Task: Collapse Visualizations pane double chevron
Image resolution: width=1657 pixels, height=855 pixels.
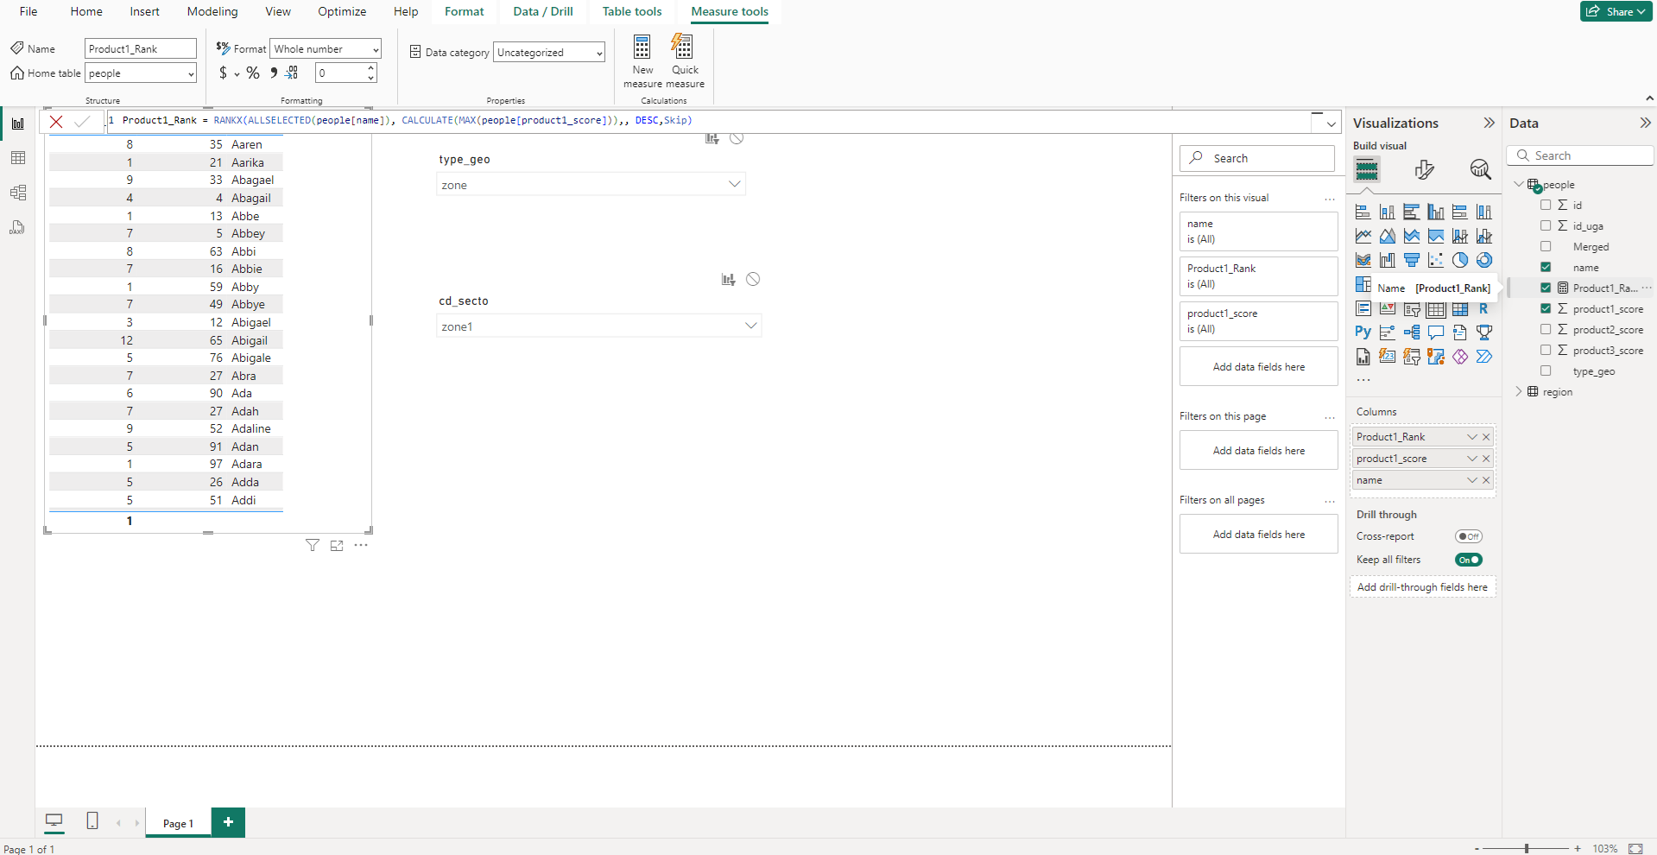Action: pos(1489,123)
